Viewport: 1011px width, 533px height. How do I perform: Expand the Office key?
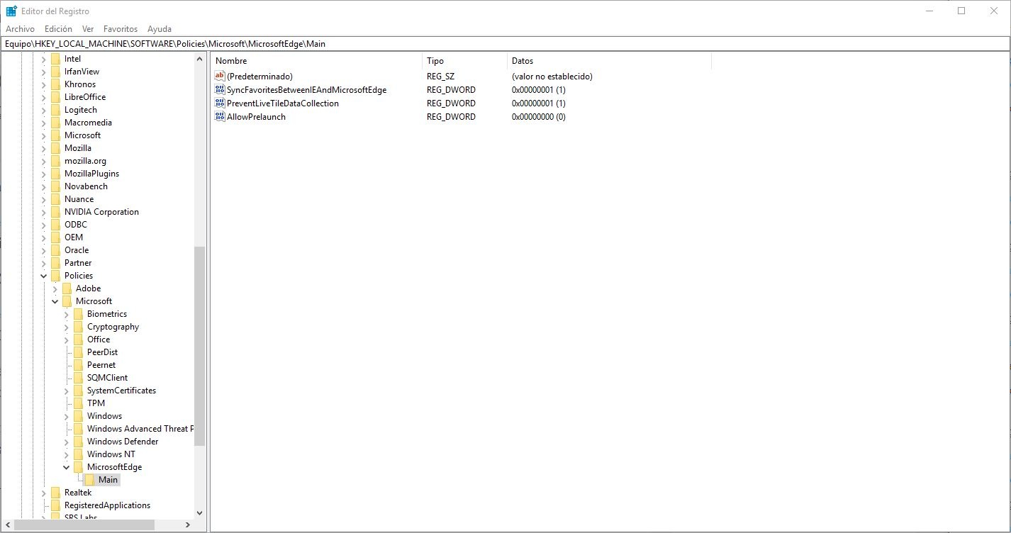coord(67,340)
